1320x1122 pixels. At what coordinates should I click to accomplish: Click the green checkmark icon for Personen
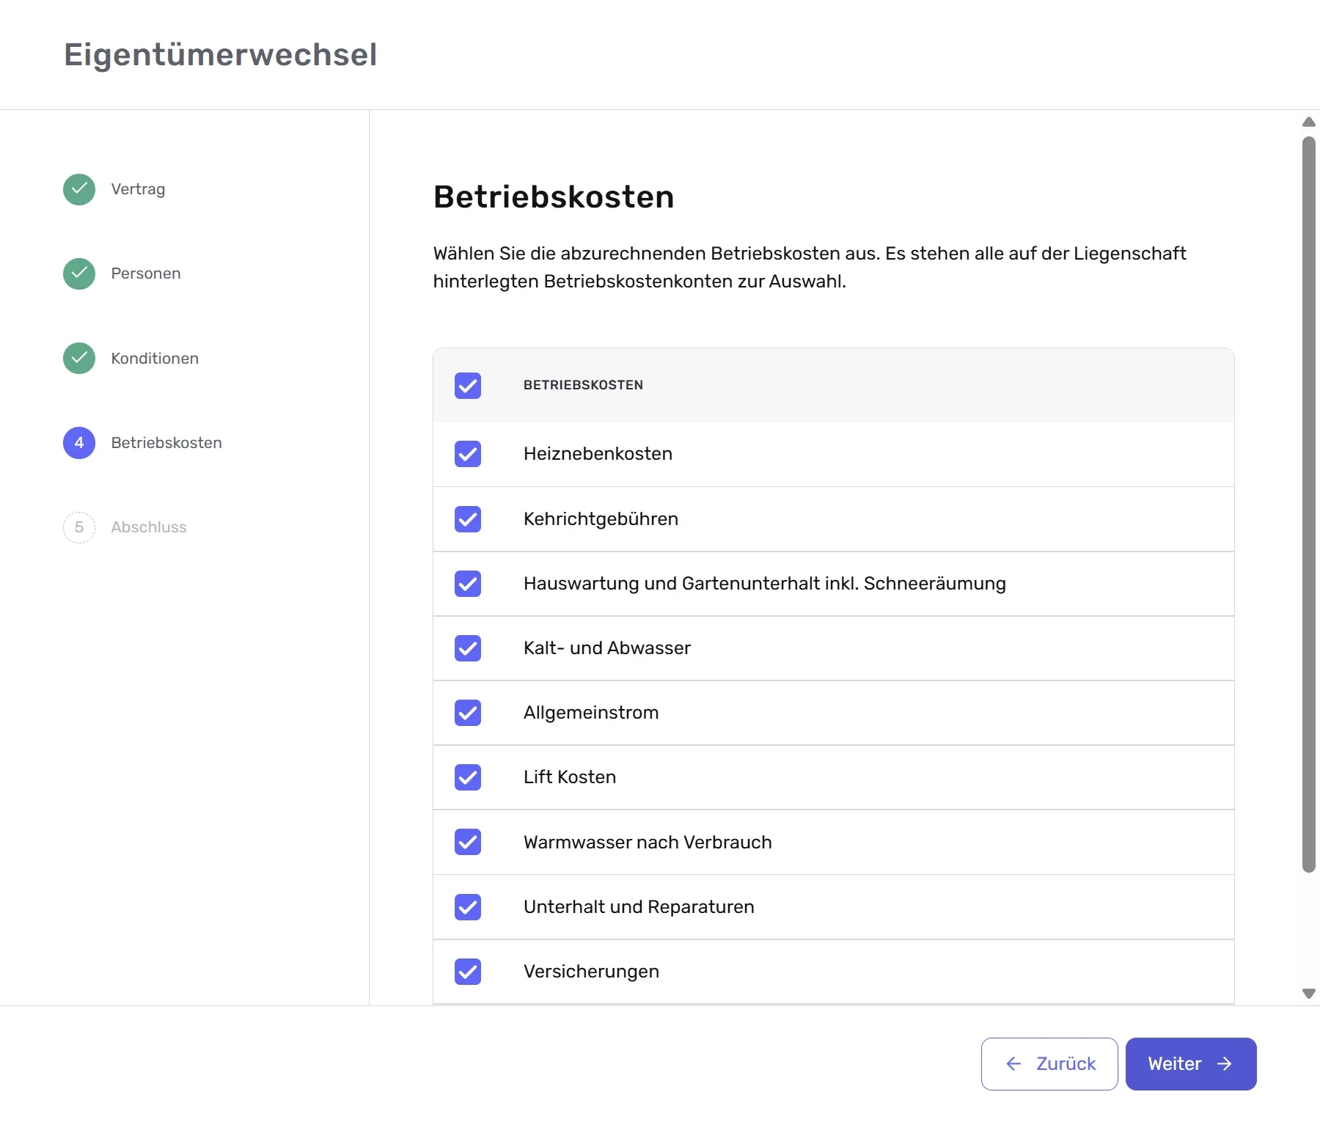[79, 274]
